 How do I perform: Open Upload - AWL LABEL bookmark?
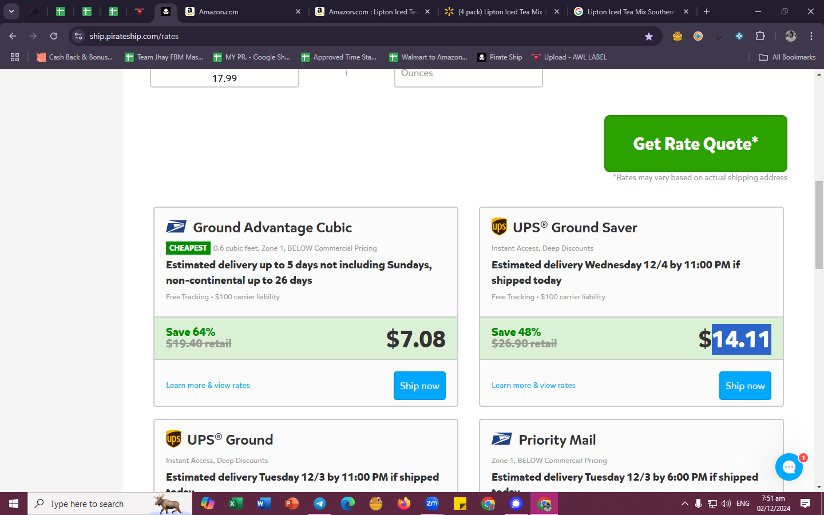tap(569, 57)
